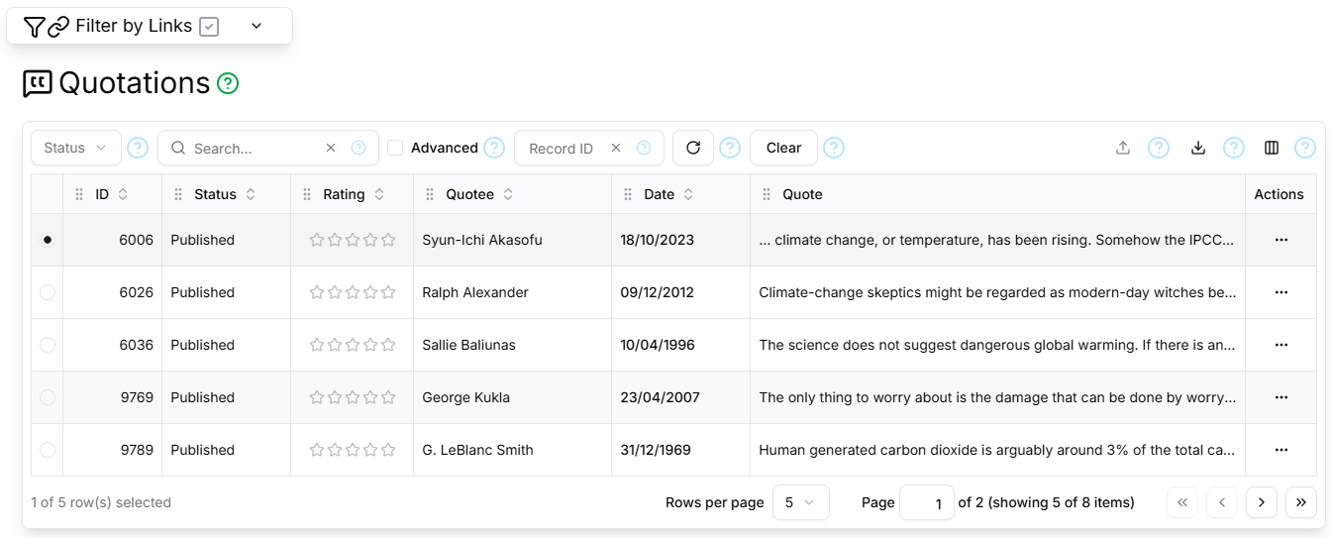This screenshot has height=538, width=1333.
Task: Click the upload icon
Action: coord(1123,148)
